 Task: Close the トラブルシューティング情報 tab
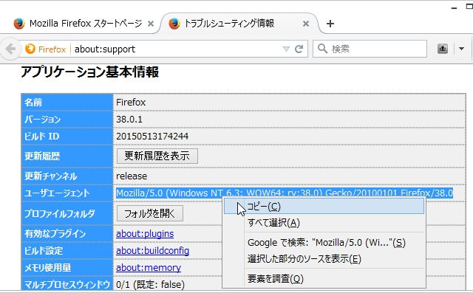tap(305, 24)
